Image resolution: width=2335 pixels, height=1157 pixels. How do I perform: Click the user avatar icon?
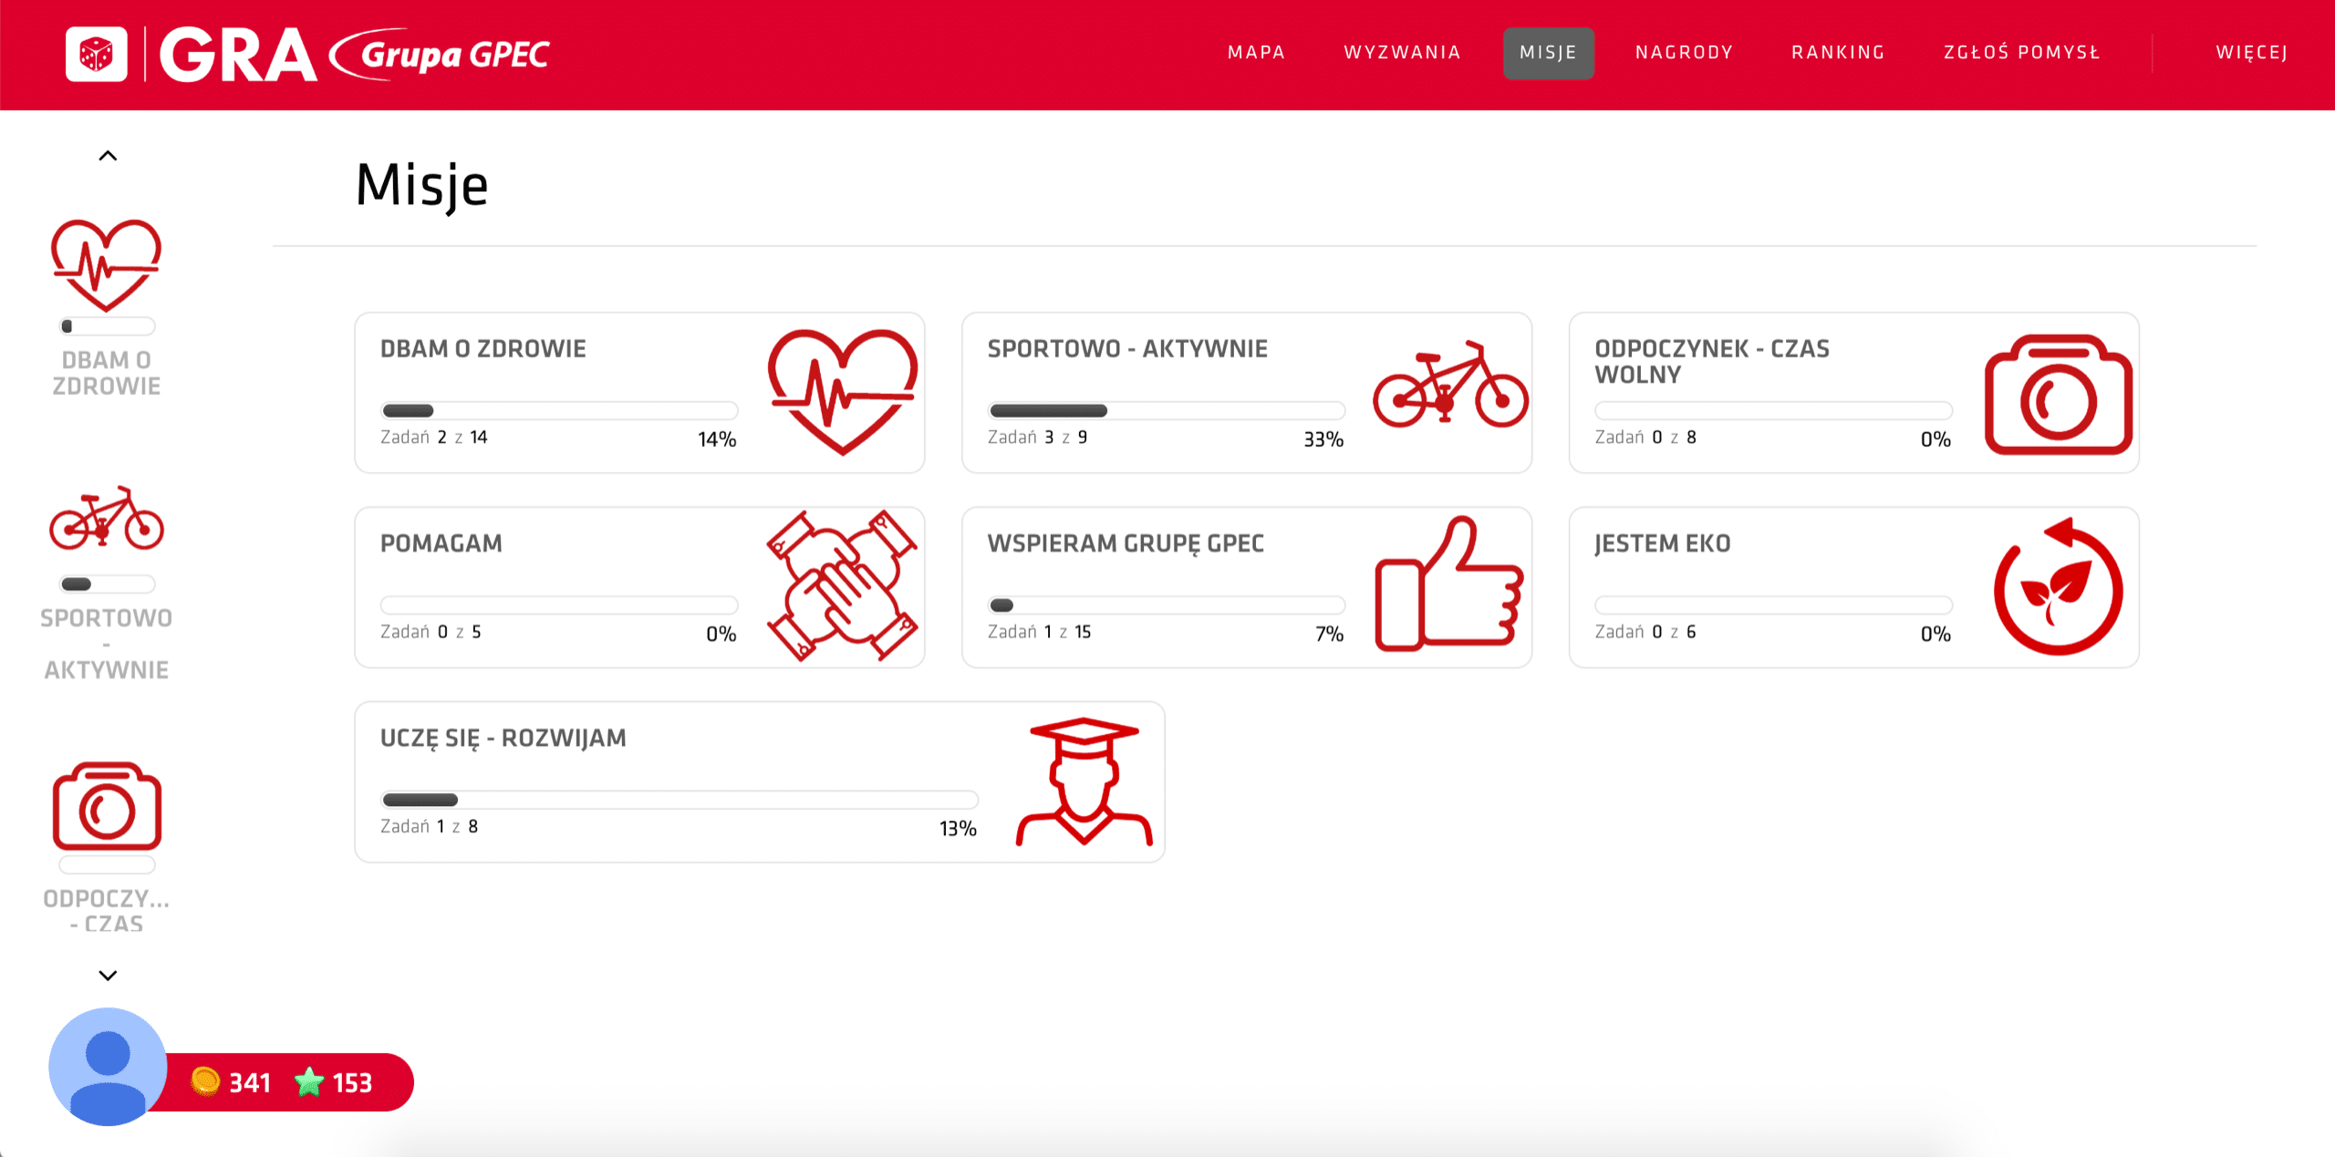click(108, 1066)
